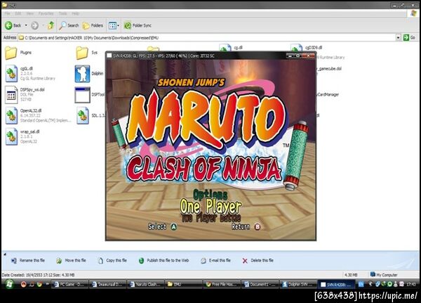Select the cg.dll file icon

225,48
